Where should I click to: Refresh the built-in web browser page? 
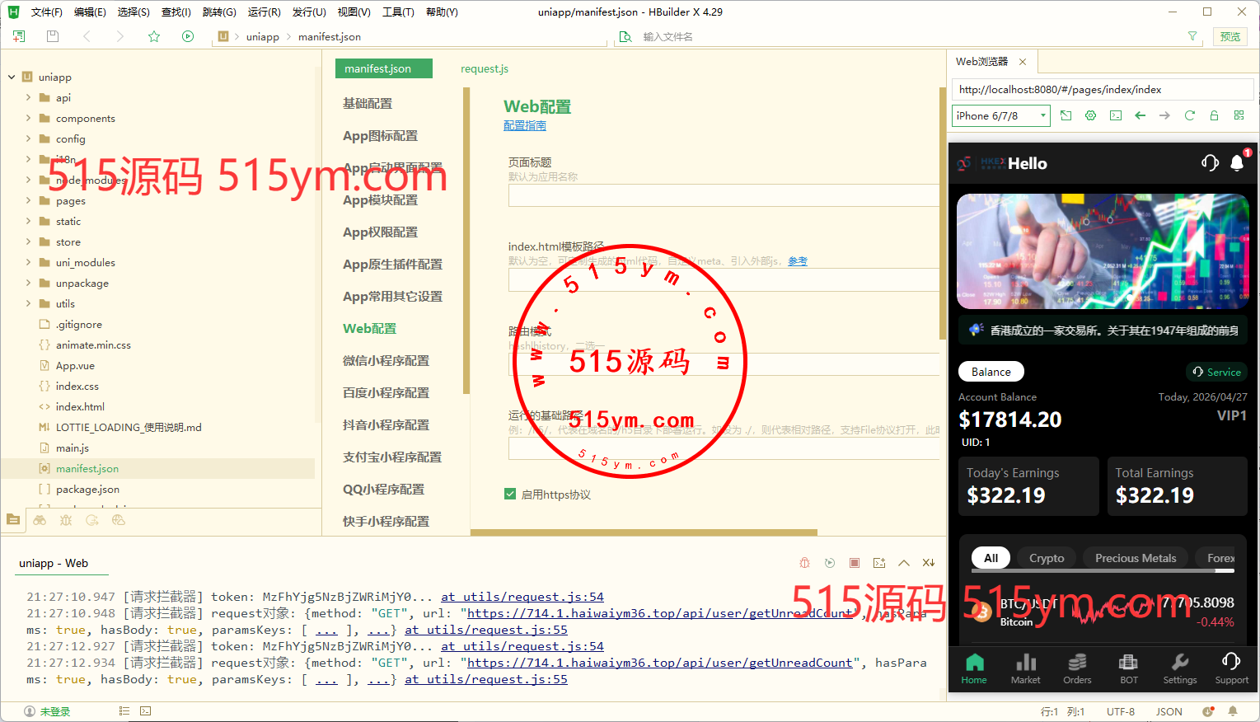pos(1189,115)
